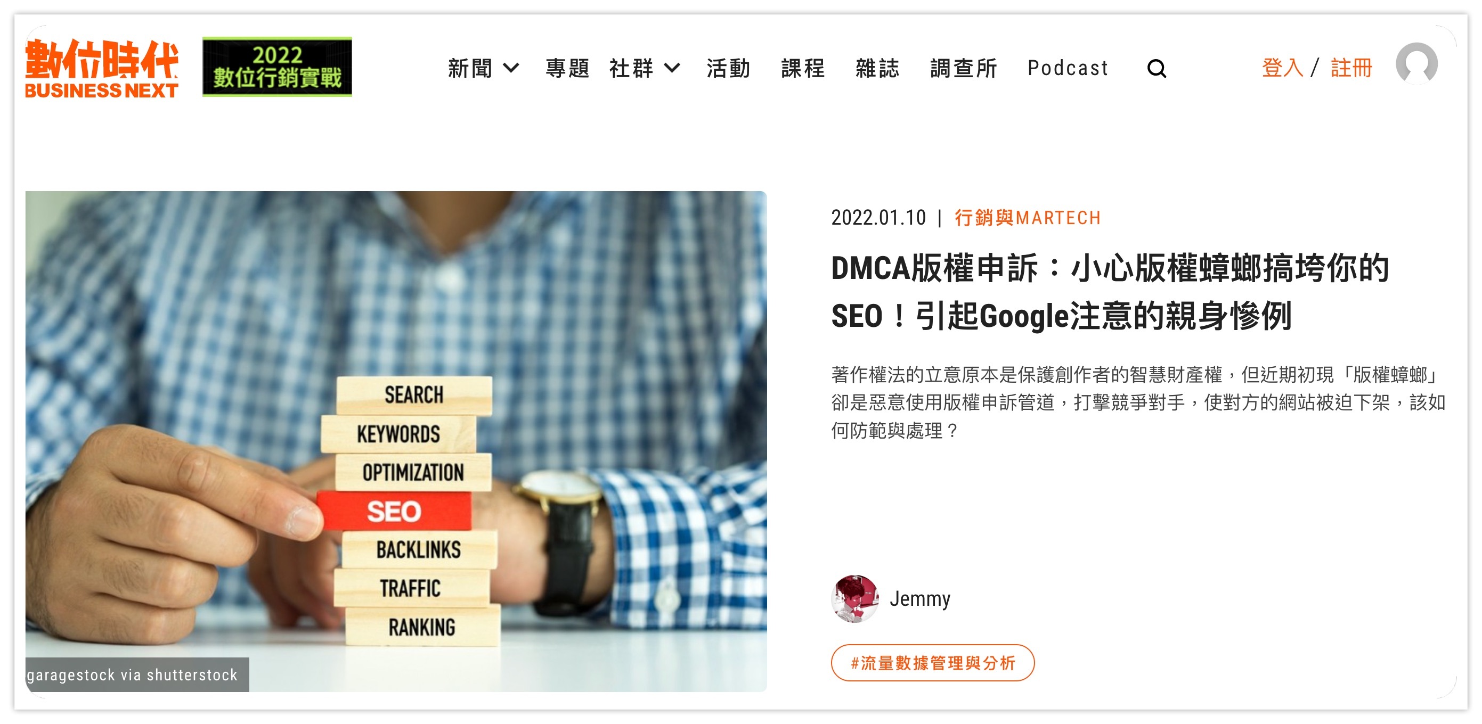This screenshot has width=1482, height=724.
Task: Open the 2022 數位行銷實戰 banner
Action: [x=278, y=67]
